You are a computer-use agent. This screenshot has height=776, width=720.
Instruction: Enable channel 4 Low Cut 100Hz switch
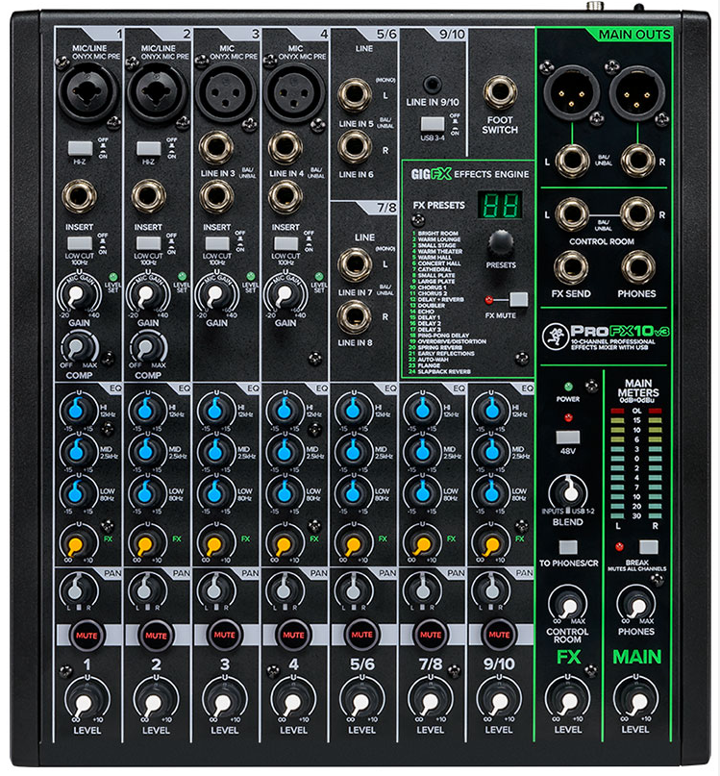[x=286, y=243]
